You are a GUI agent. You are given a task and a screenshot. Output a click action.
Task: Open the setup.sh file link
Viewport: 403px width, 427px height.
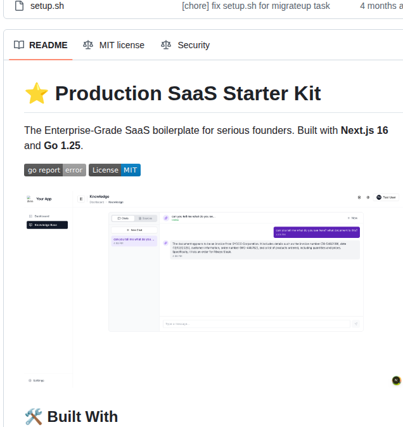47,6
